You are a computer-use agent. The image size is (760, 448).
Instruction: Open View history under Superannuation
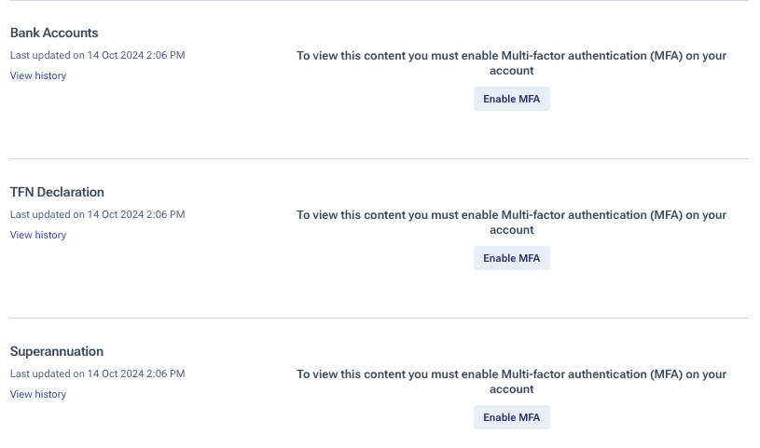38,394
